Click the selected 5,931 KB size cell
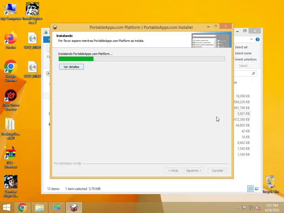Image resolution: width=284 pixels, height=213 pixels. [x=244, y=113]
